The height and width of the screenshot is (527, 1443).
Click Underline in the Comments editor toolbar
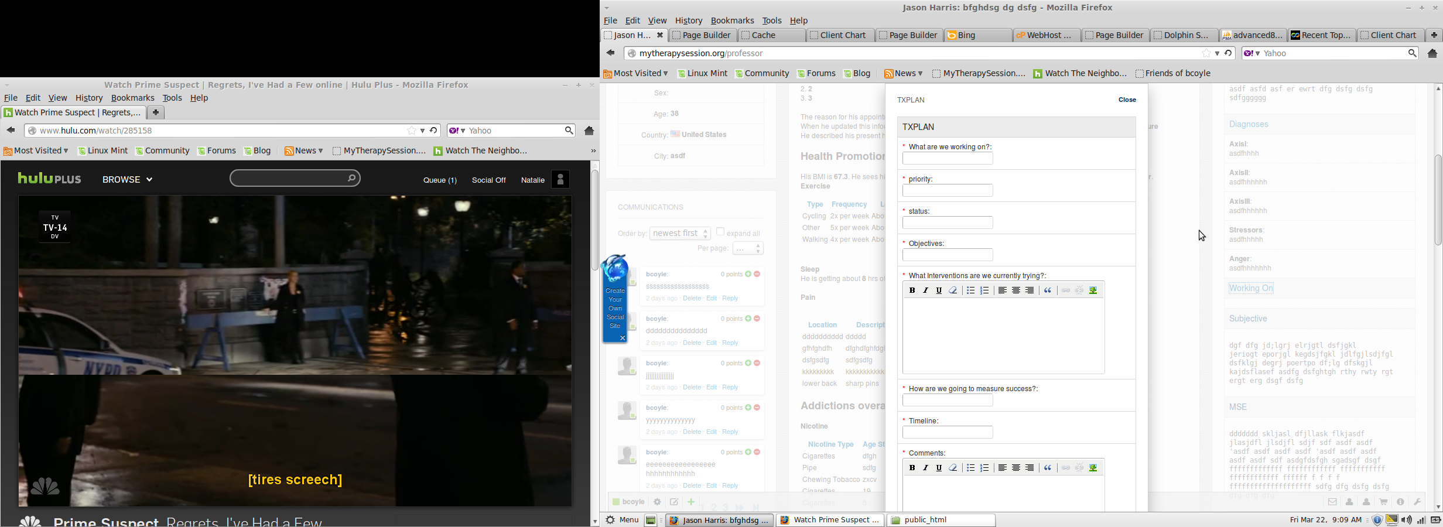pyautogui.click(x=939, y=468)
